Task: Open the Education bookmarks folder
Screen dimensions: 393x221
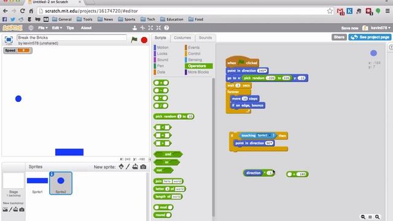Action: pos(172,19)
